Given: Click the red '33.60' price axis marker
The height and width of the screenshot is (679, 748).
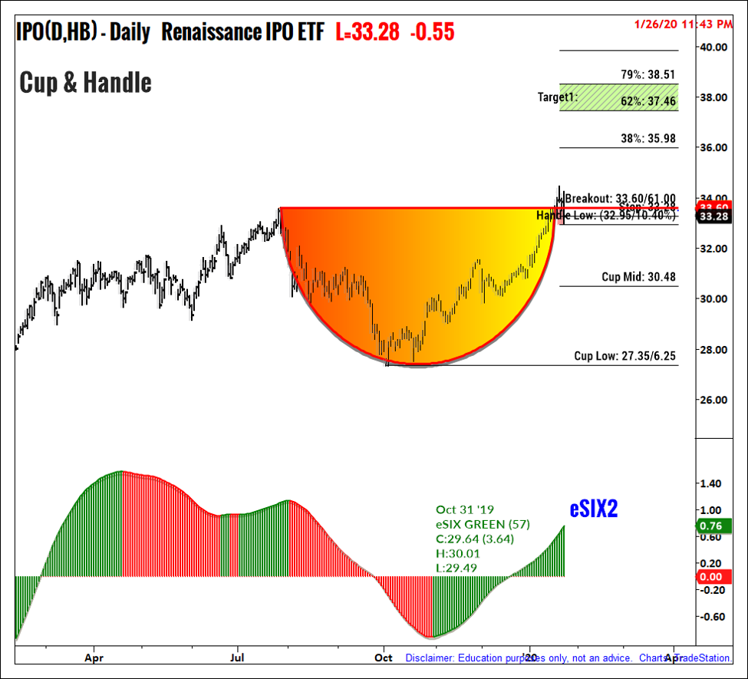Looking at the screenshot, I should [x=713, y=208].
